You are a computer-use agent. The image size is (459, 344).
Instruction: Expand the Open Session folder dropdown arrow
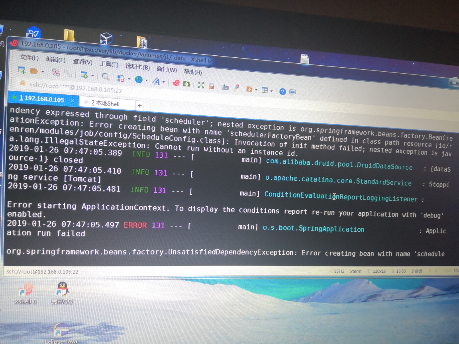coord(43,71)
